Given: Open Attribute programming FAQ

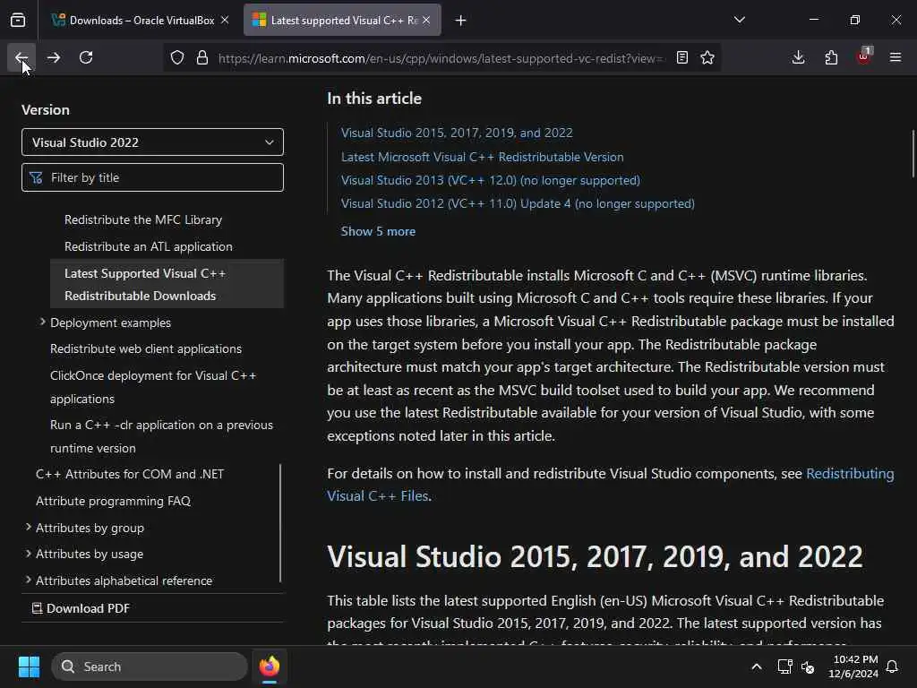Looking at the screenshot, I should [x=113, y=502].
